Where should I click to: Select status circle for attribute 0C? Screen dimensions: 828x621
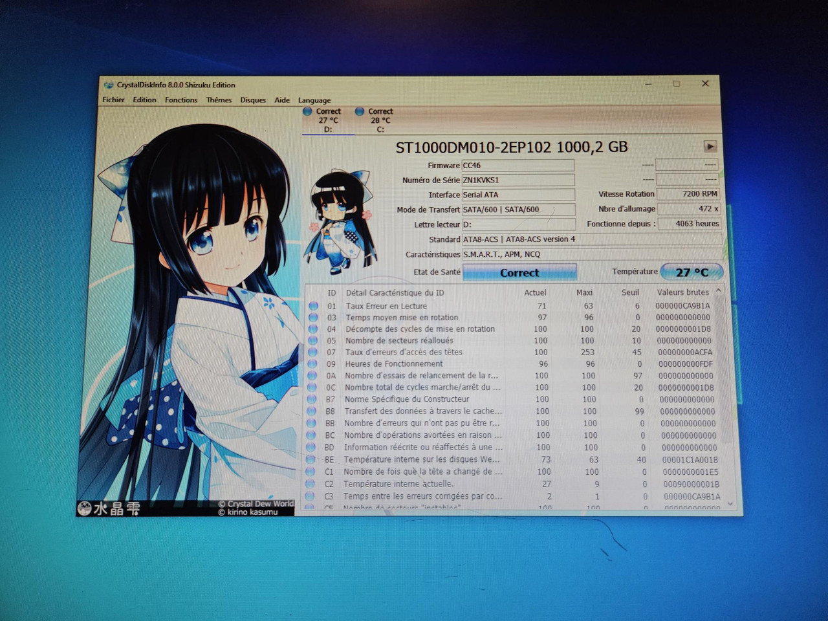(312, 387)
